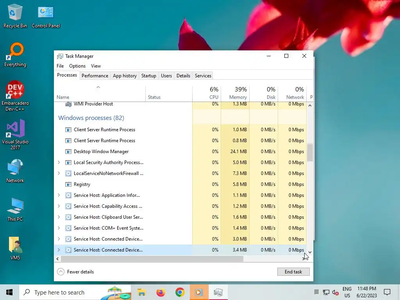Sort by the Memory column header
The height and width of the screenshot is (300, 400).
pyautogui.click(x=235, y=93)
